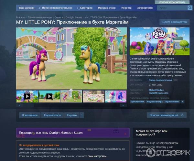This screenshot has height=161, width=194.
Task: Click the Не поддерживается русский язык heading
Action: [39, 145]
